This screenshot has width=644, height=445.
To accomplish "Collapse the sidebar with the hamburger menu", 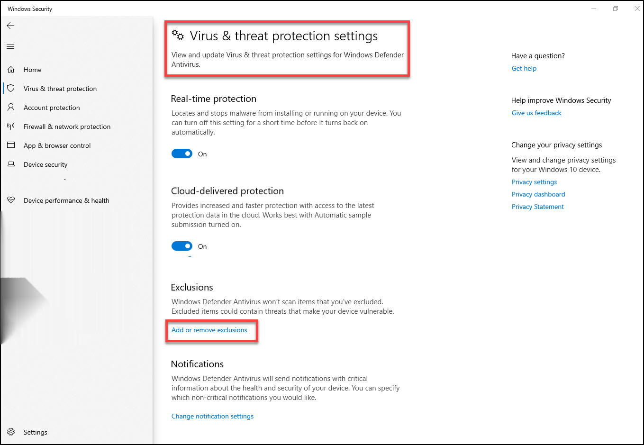I will pyautogui.click(x=10, y=46).
